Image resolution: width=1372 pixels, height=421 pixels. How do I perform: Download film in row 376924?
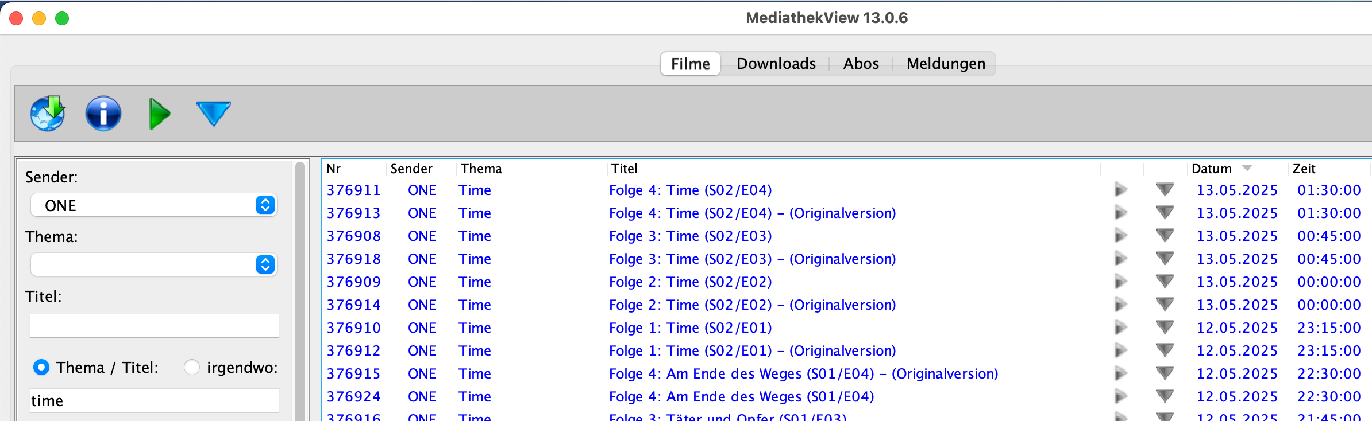[x=1165, y=396]
